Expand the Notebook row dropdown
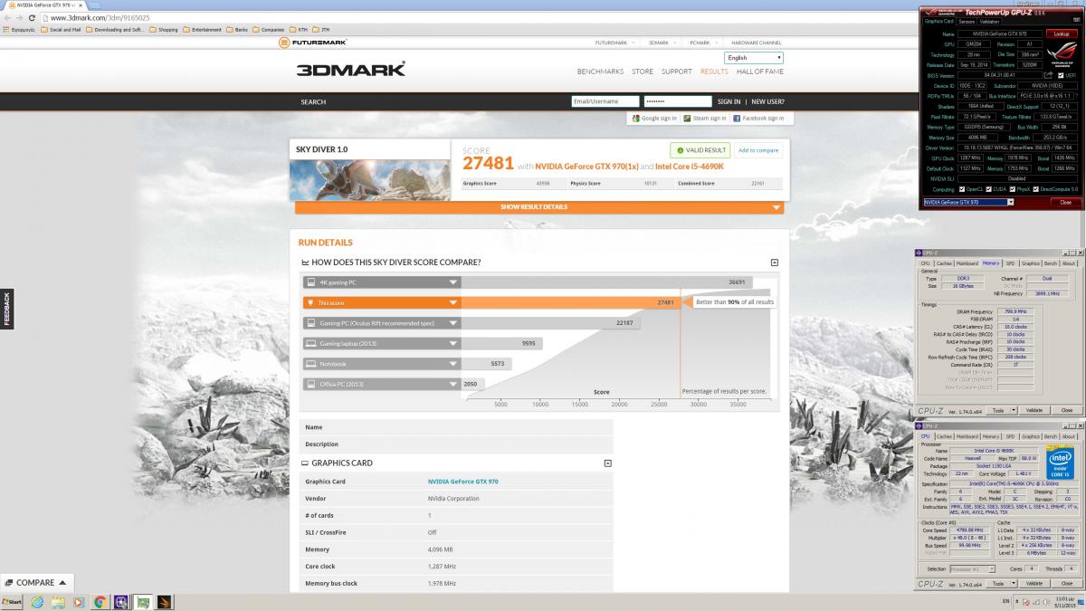Viewport: 1086px width, 611px height. (x=454, y=364)
